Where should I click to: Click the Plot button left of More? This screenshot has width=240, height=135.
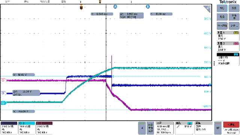222,25
